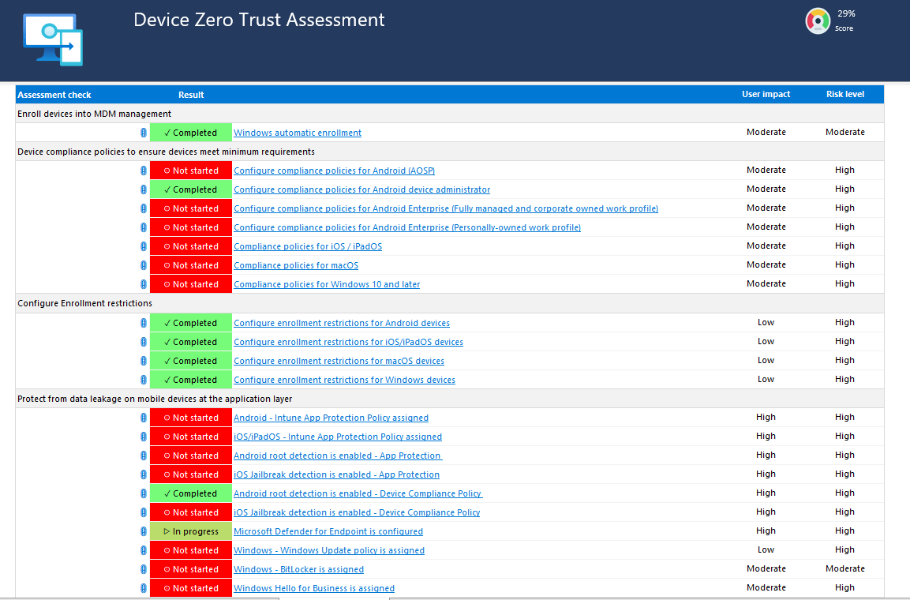Open enrollment restrictions for Windows devices link
Viewport: 910px width, 600px height.
click(344, 380)
